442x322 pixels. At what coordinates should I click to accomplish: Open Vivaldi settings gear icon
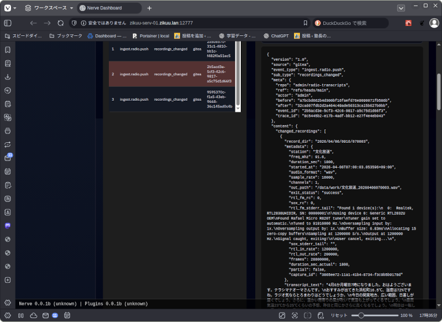[8, 303]
